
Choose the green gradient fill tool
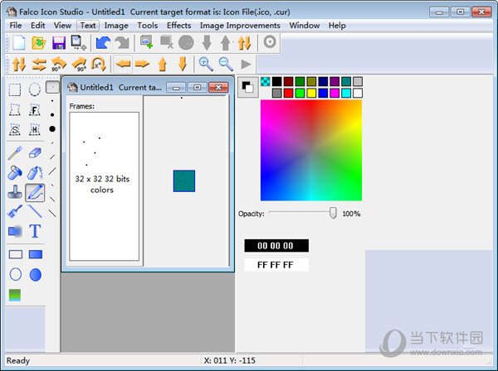[15, 295]
